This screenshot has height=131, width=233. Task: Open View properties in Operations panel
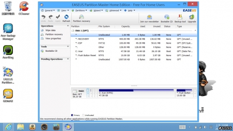tap(53, 39)
